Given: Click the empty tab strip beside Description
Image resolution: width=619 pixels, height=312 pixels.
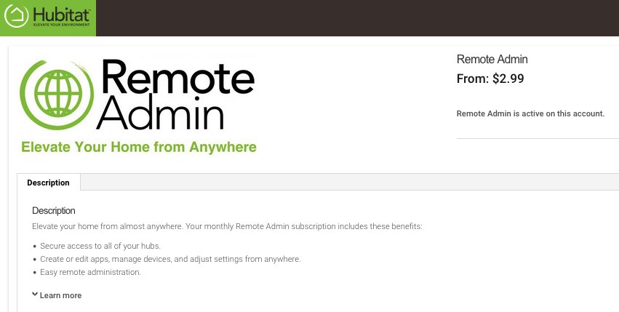Looking at the screenshot, I should [349, 182].
